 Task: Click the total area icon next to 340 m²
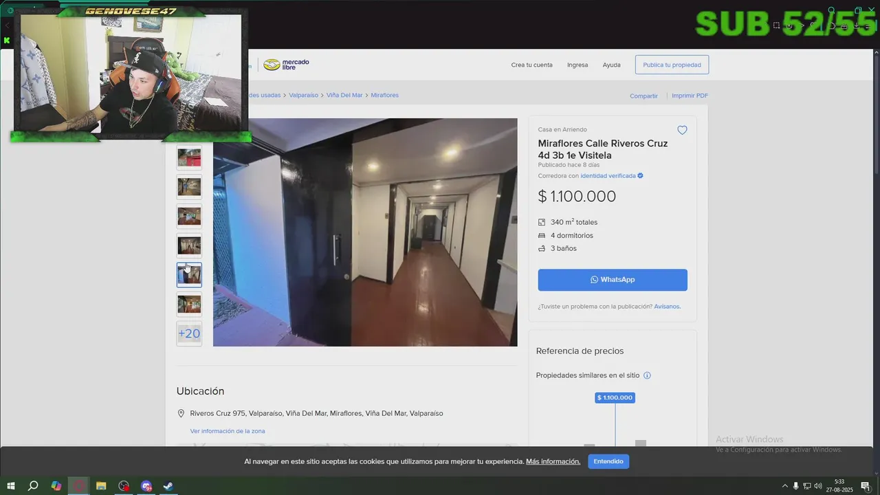click(542, 223)
